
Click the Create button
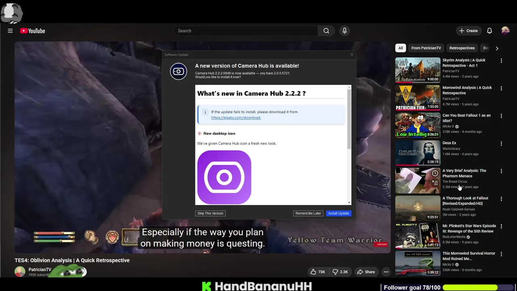(x=469, y=31)
